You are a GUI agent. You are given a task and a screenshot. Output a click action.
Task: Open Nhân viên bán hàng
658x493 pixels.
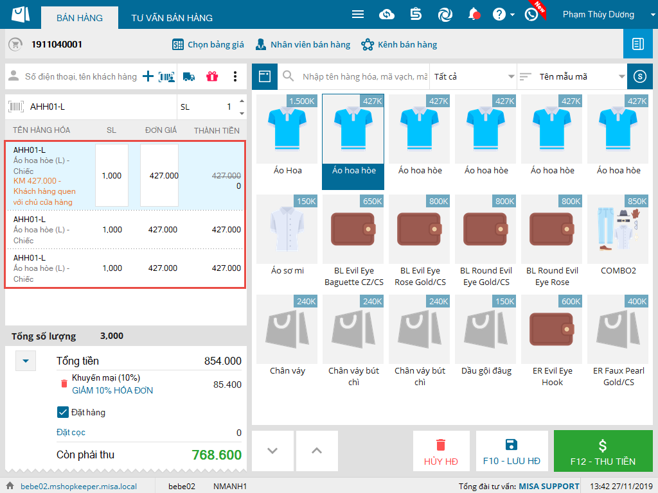[303, 44]
